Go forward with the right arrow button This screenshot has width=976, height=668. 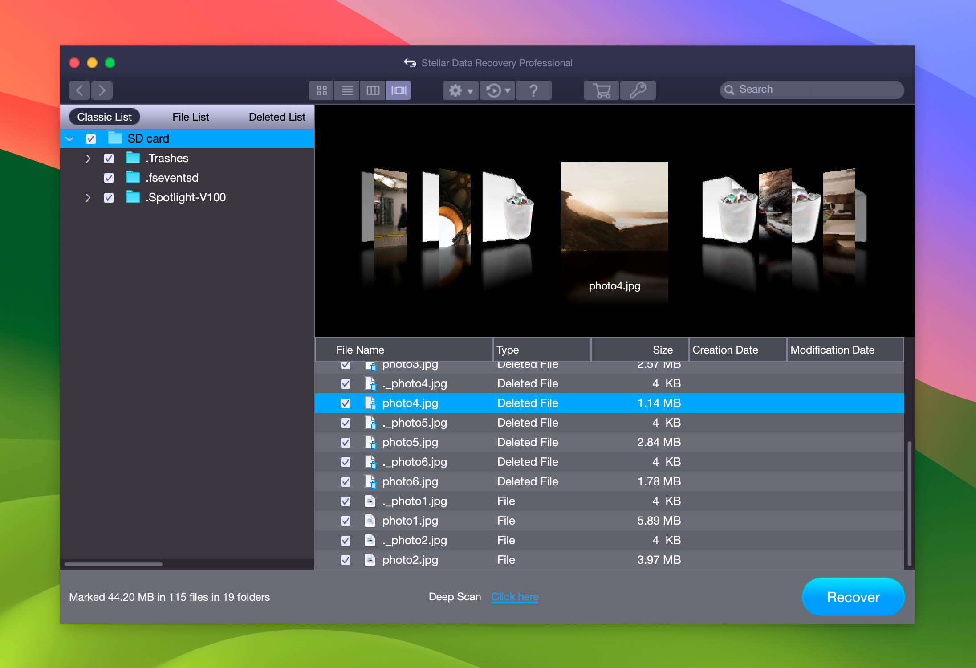coord(102,90)
